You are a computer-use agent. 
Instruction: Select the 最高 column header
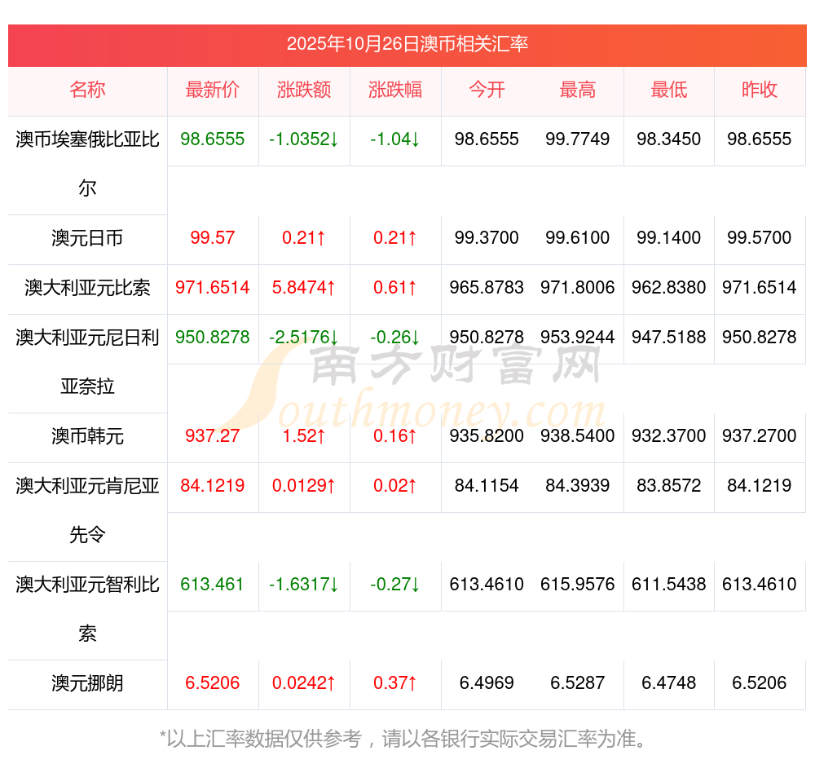578,91
